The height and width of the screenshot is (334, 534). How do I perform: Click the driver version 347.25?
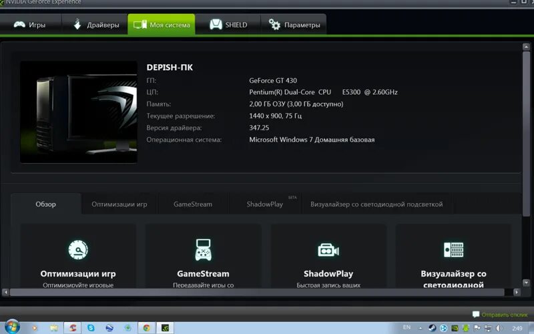coord(259,128)
